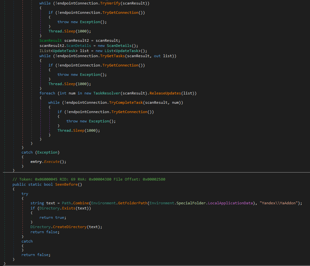Place cursor on the foreach keyword
This screenshot has height=266, width=310.
coord(47,93)
